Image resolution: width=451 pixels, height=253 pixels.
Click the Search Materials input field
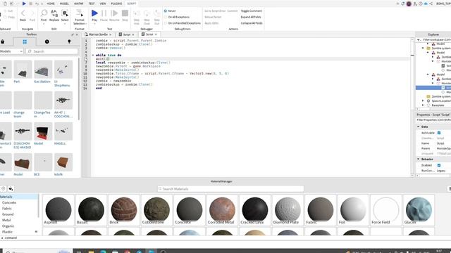[x=230, y=189]
